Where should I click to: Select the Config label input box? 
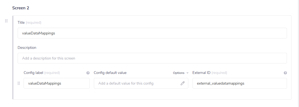56,83
